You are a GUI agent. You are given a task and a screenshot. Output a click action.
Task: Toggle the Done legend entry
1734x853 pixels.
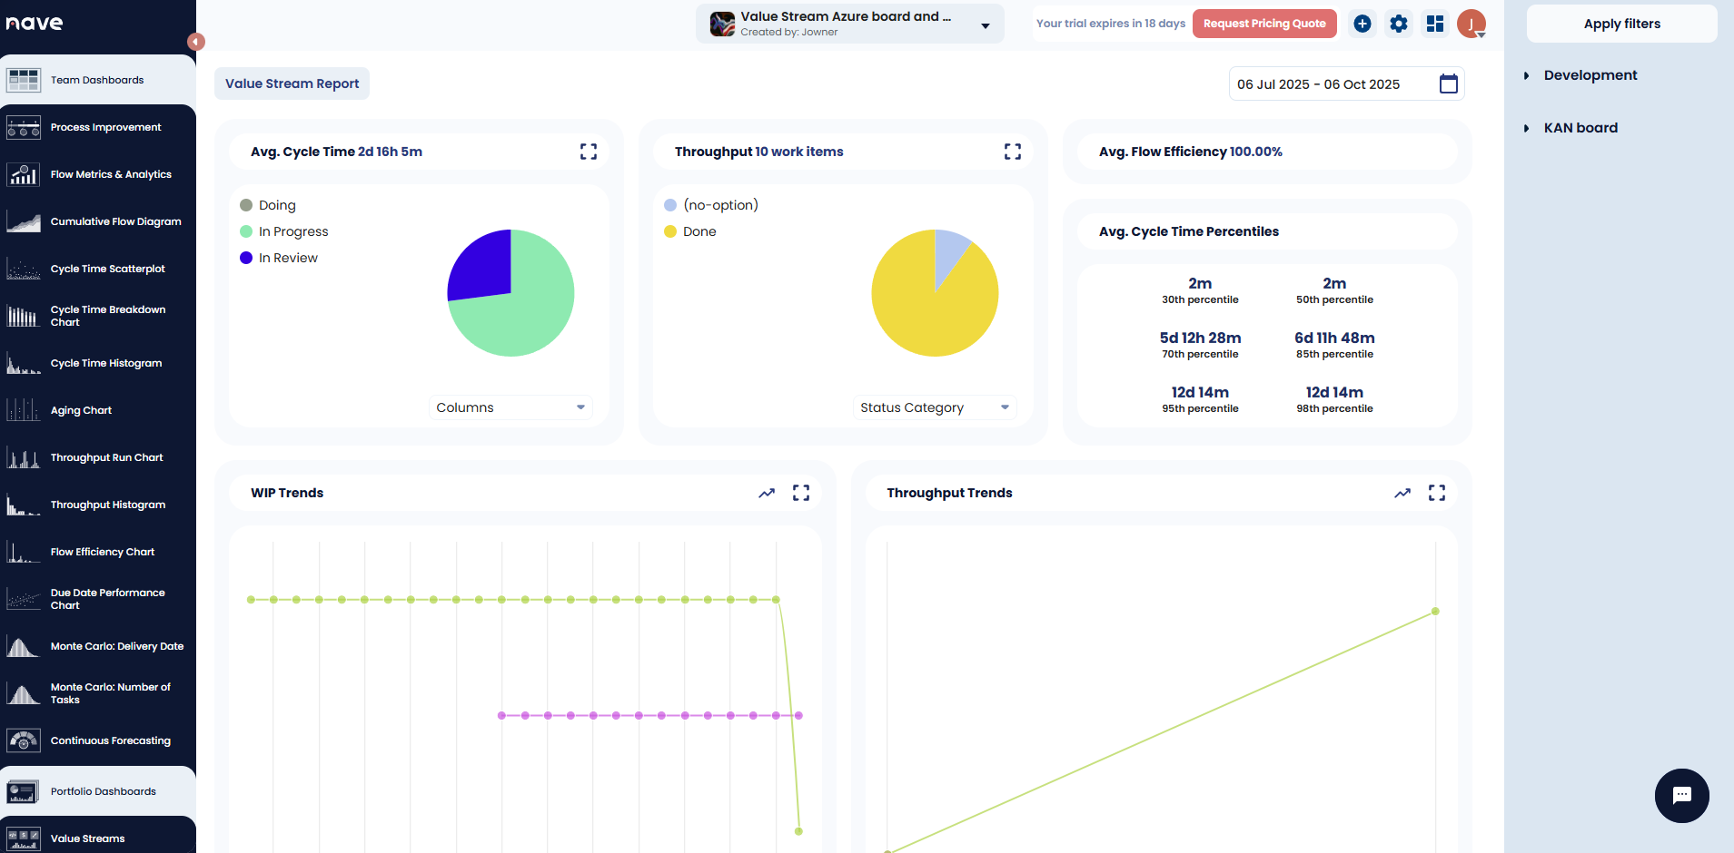tap(699, 231)
